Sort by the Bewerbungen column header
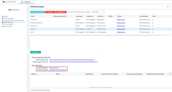Screen dimensions: 172x92 click(x=144, y=16)
